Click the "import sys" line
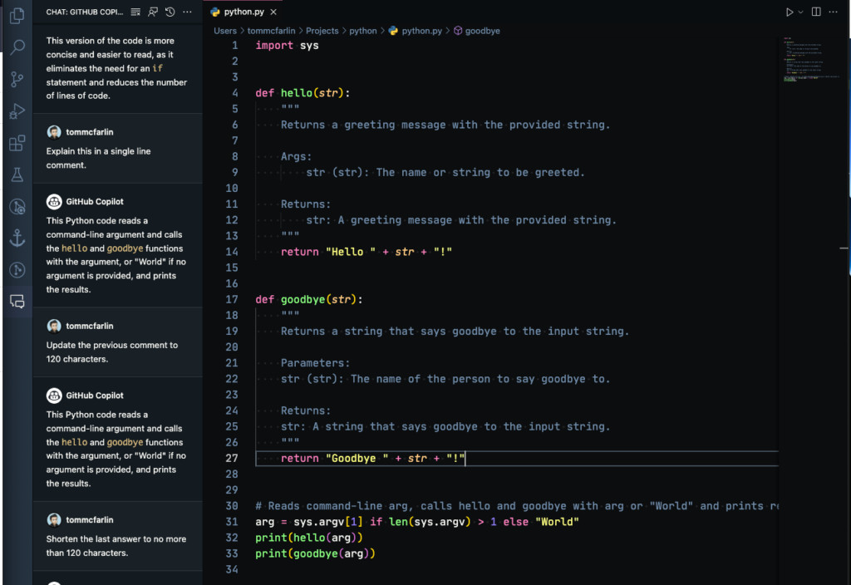851x585 pixels. click(x=287, y=46)
